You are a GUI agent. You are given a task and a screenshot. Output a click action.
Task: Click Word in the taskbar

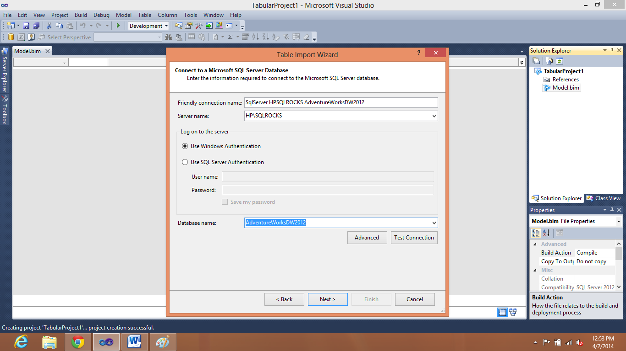[x=135, y=342]
